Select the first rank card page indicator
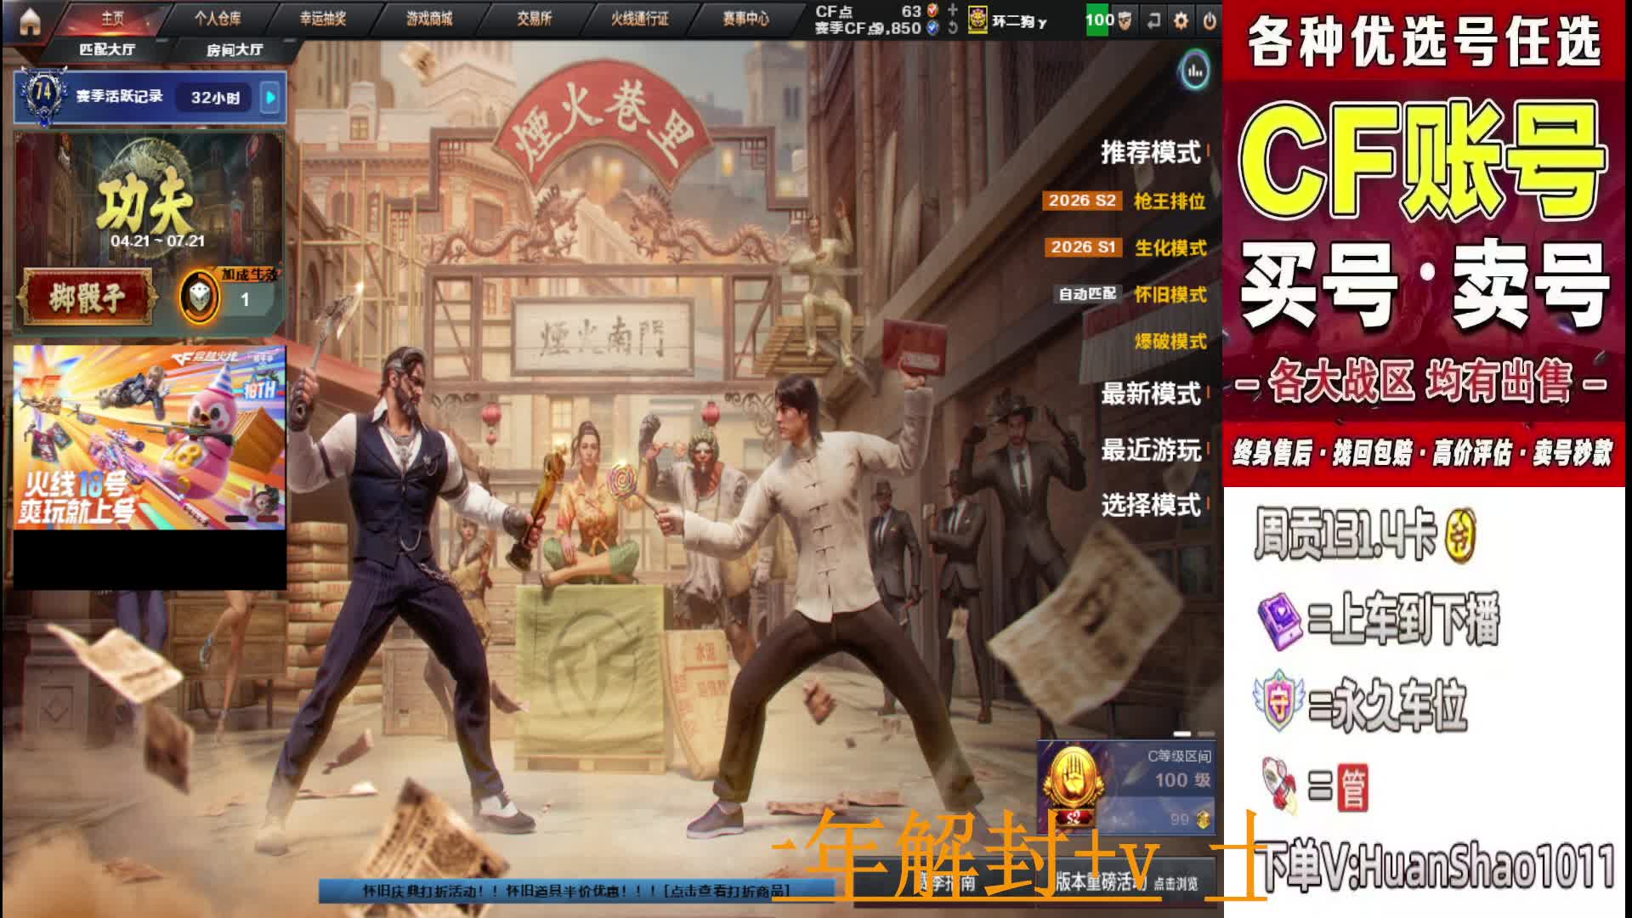This screenshot has width=1632, height=918. point(1182,734)
